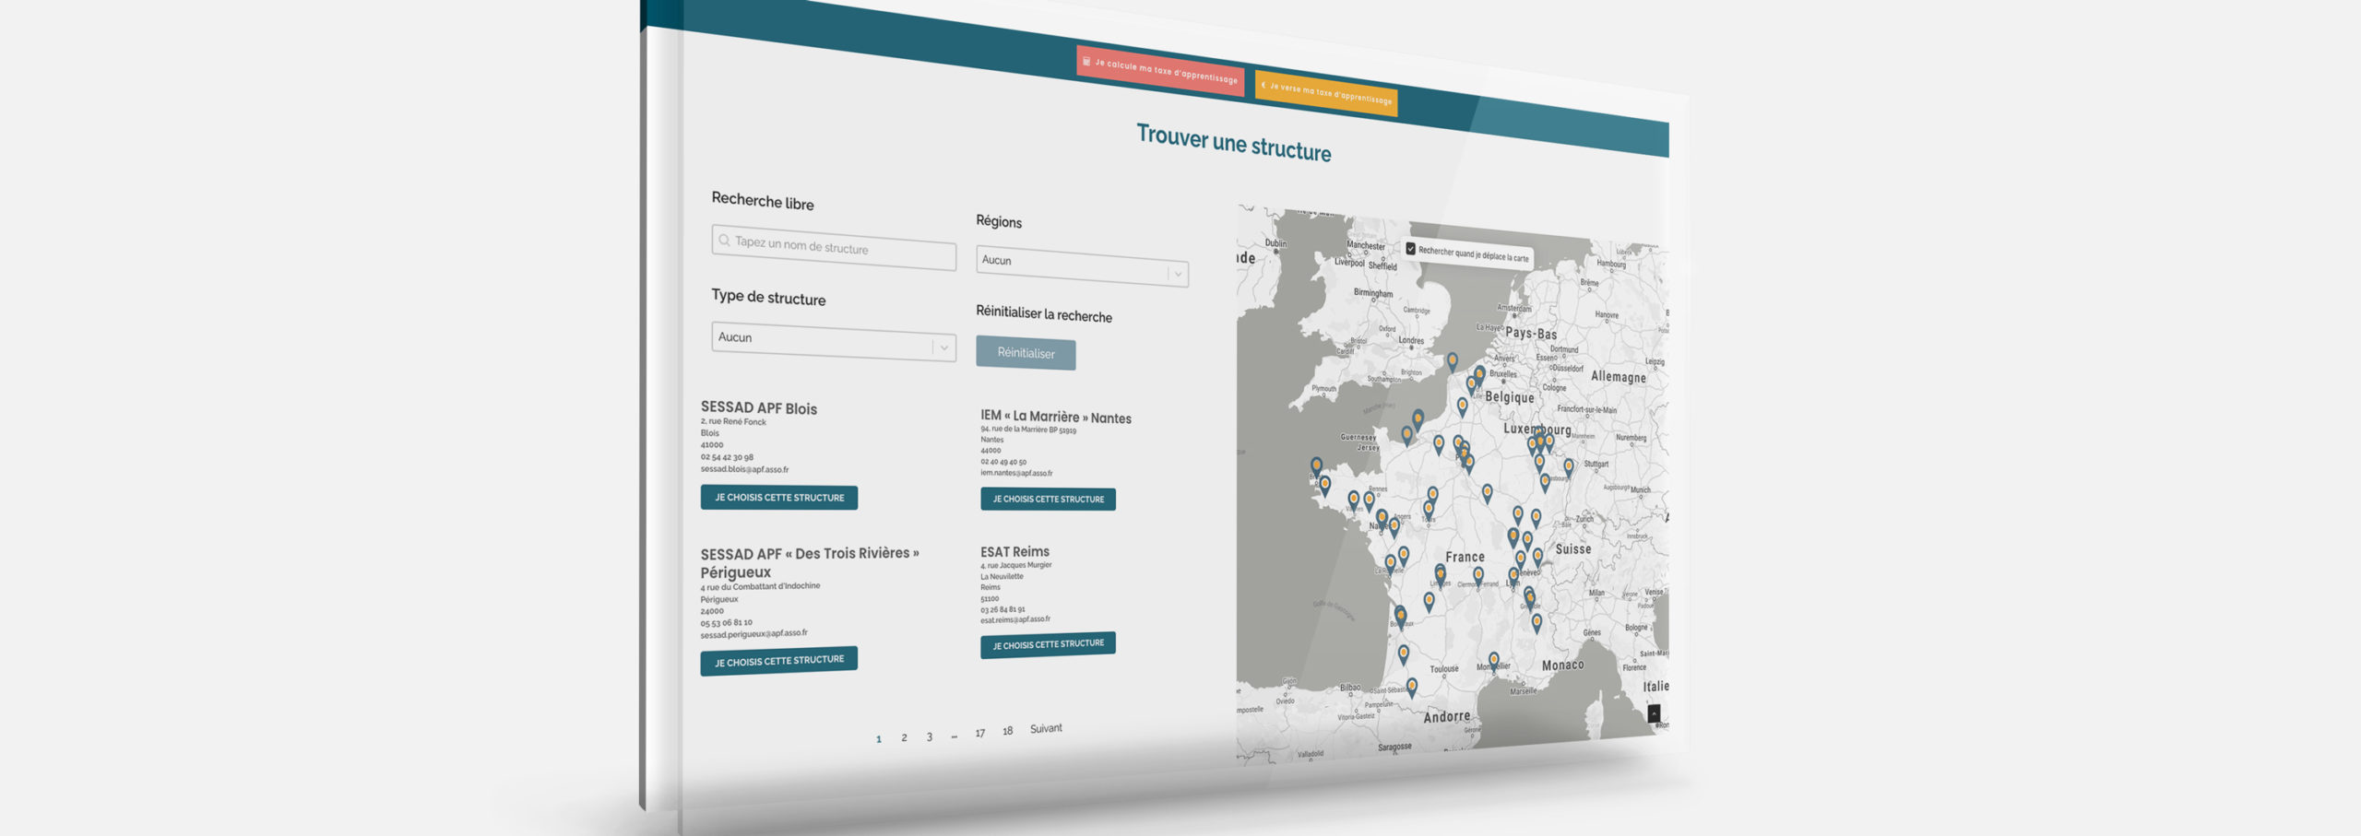The height and width of the screenshot is (836, 2361).
Task: Toggle 'Rechercher quand je déplace la carte' checkbox
Action: 1410,248
